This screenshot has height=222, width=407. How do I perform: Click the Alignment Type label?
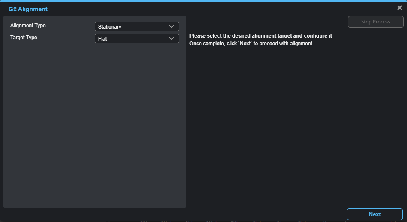point(28,26)
